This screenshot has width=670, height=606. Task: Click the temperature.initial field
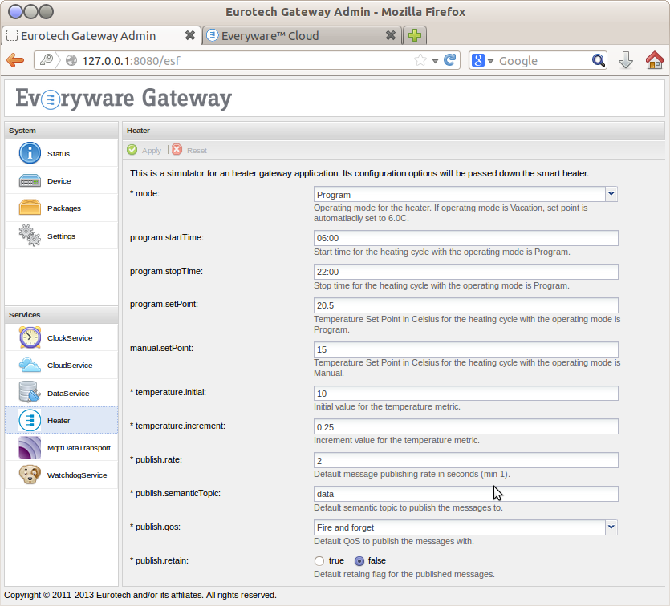465,394
